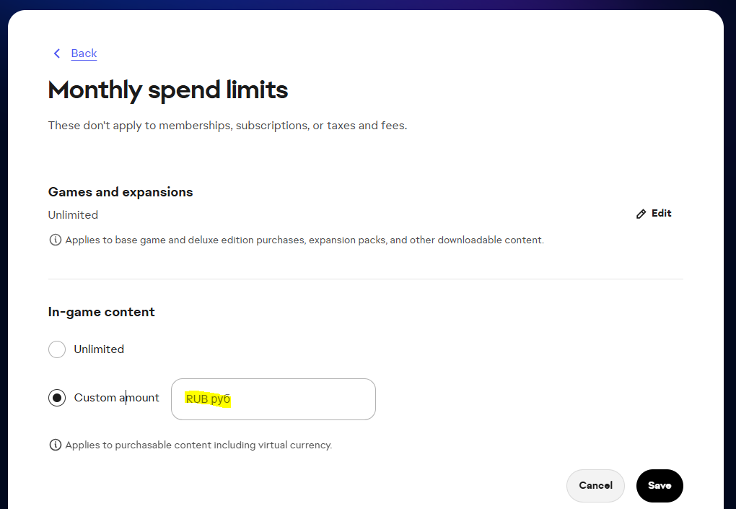Click the Unlimited value under Games and expansions
Image resolution: width=736 pixels, height=509 pixels.
[x=73, y=215]
